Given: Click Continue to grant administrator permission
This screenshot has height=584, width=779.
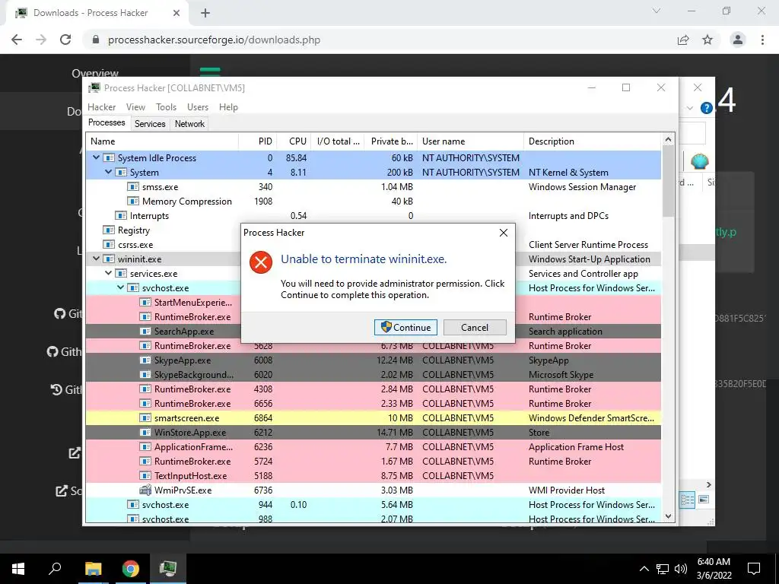Looking at the screenshot, I should pos(405,327).
